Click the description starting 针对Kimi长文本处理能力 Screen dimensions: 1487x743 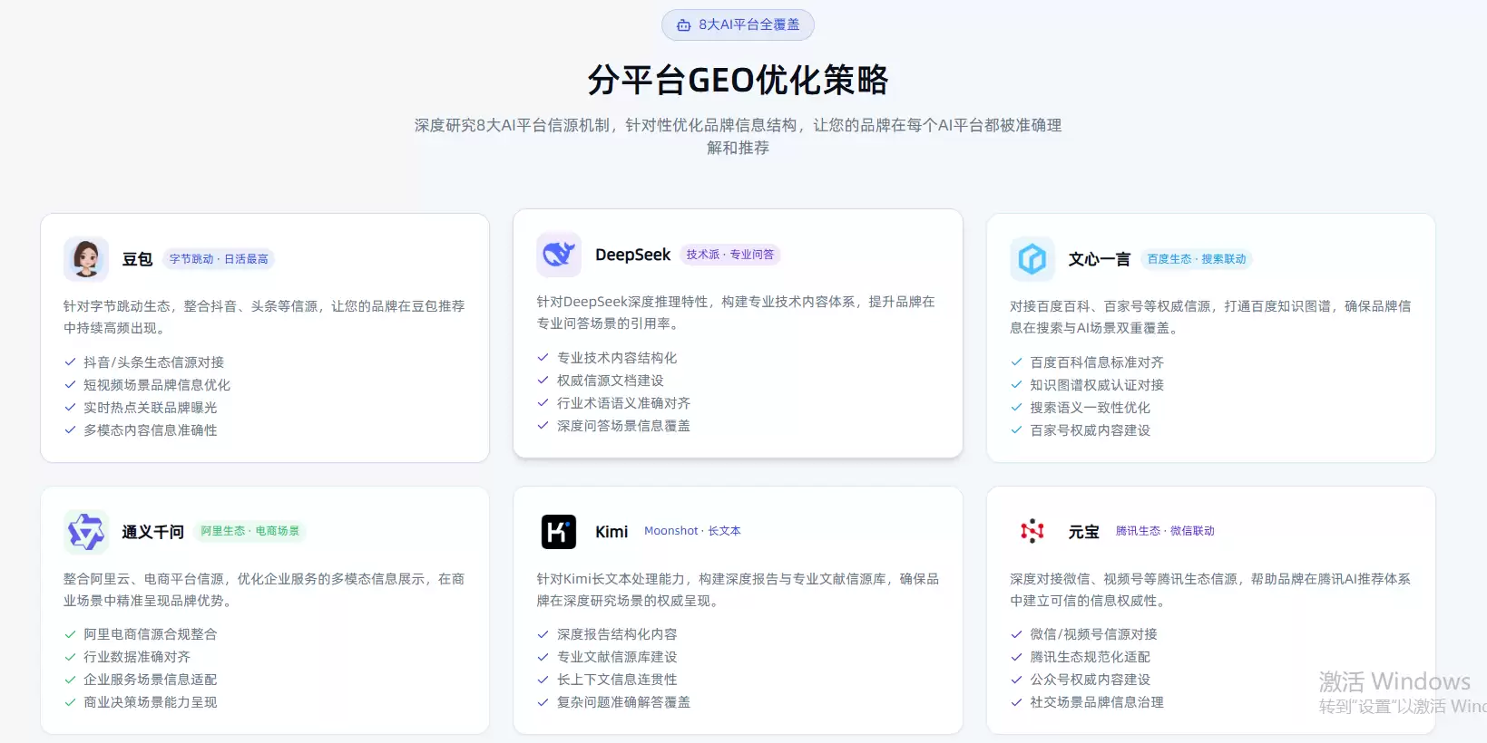pos(738,590)
